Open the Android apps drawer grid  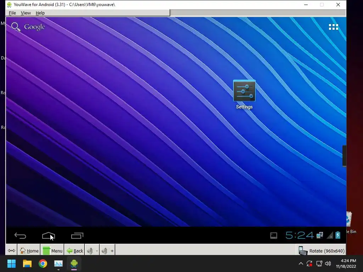(x=333, y=27)
